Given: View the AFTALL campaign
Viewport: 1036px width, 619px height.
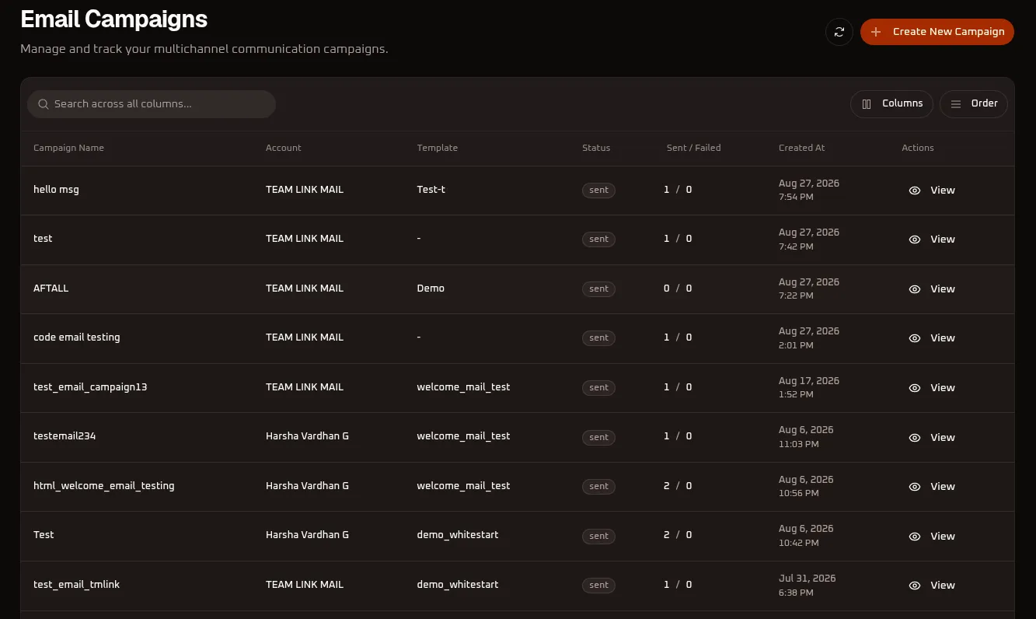Looking at the screenshot, I should point(932,289).
